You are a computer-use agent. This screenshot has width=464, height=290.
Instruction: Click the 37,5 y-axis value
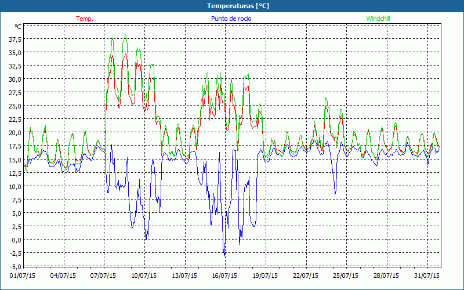point(15,39)
